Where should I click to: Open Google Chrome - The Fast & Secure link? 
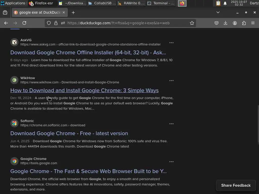point(88,171)
